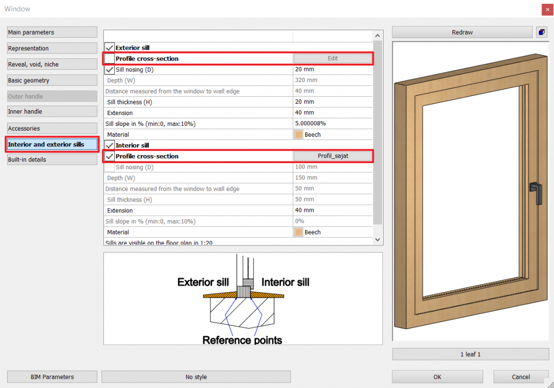Open the Profil_sajat profile selector
Screen dimensions: 554x388
click(x=333, y=156)
